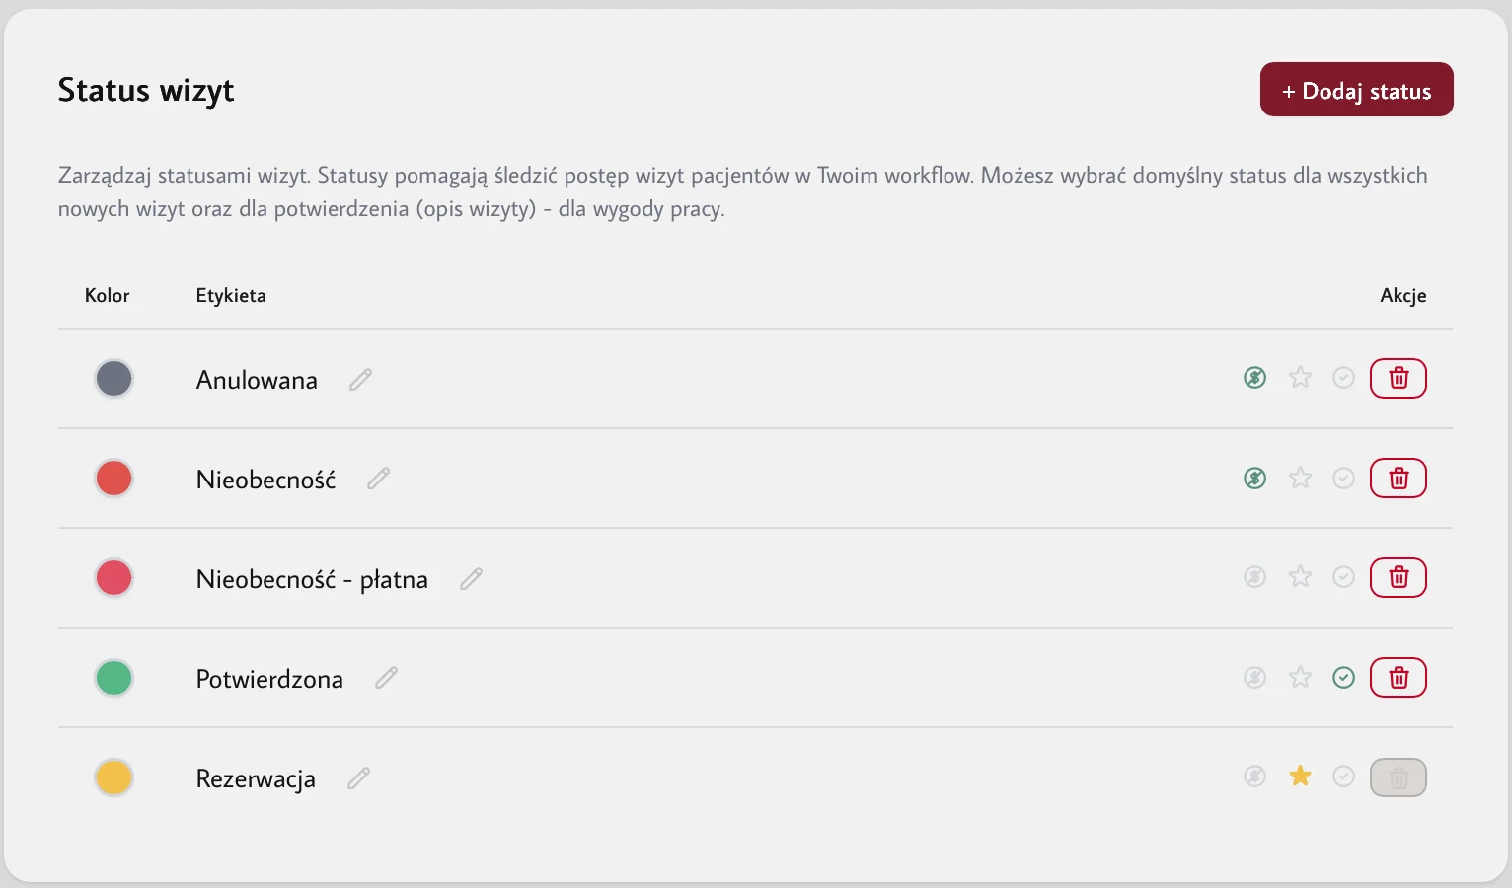The width and height of the screenshot is (1512, 888).
Task: Click the Dodaj status button
Action: point(1357,90)
